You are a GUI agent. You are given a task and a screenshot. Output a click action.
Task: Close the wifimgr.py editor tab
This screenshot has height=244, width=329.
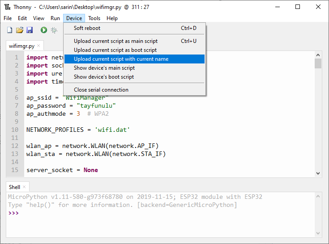38,46
